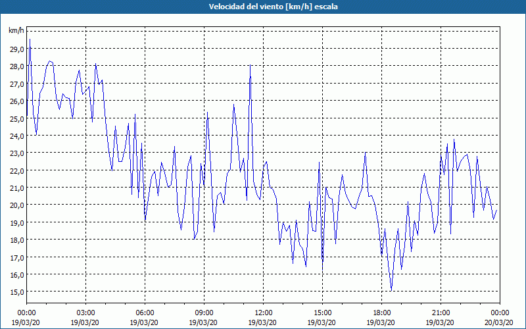This screenshot has height=329, width=526.
Task: Click the 'km/h' axis unit label
Action: [16, 31]
